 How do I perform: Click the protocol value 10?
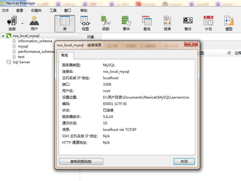point(105,123)
